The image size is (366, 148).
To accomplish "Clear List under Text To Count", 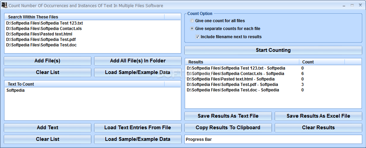I will [x=48, y=139].
